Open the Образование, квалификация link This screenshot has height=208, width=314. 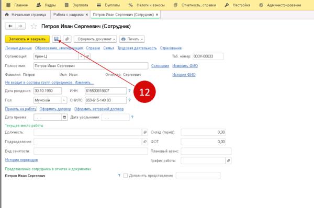pos(59,48)
